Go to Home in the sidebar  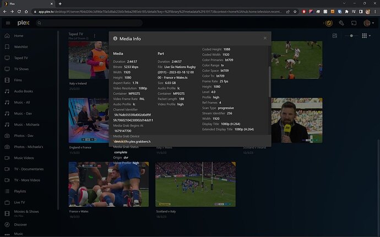click(x=19, y=36)
